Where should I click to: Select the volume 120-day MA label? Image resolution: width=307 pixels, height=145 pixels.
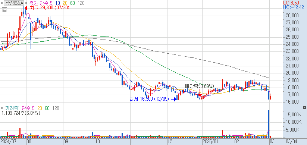56,108
